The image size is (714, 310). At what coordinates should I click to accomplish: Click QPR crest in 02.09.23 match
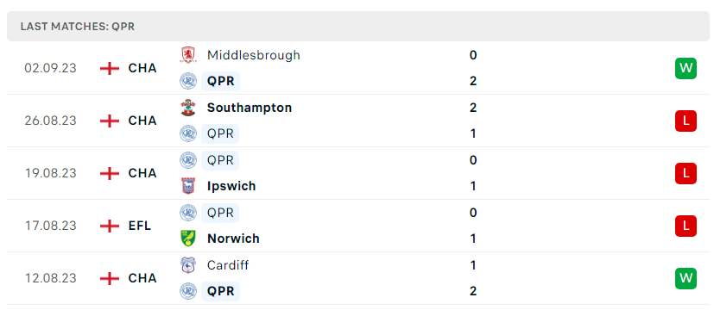pos(188,81)
